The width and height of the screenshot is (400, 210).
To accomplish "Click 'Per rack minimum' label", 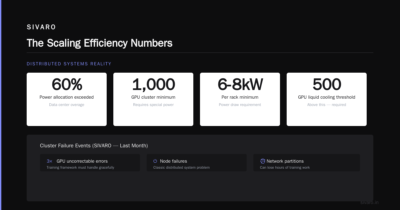I will coord(240,97).
